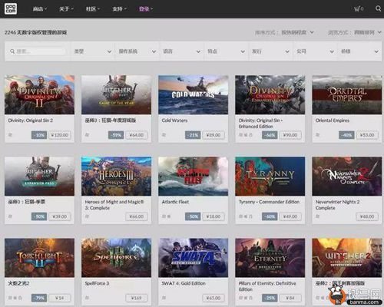The image size is (384, 307).
Task: Click the Atlantic Fleet title link
Action: (175, 202)
